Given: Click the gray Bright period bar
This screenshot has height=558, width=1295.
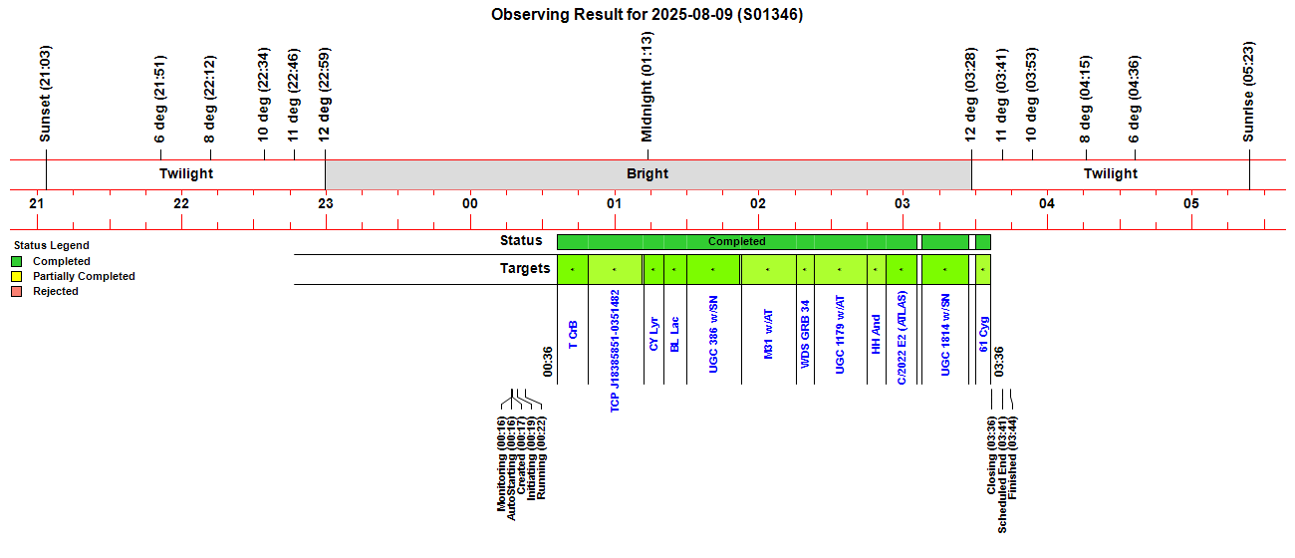Looking at the screenshot, I should point(647,173).
